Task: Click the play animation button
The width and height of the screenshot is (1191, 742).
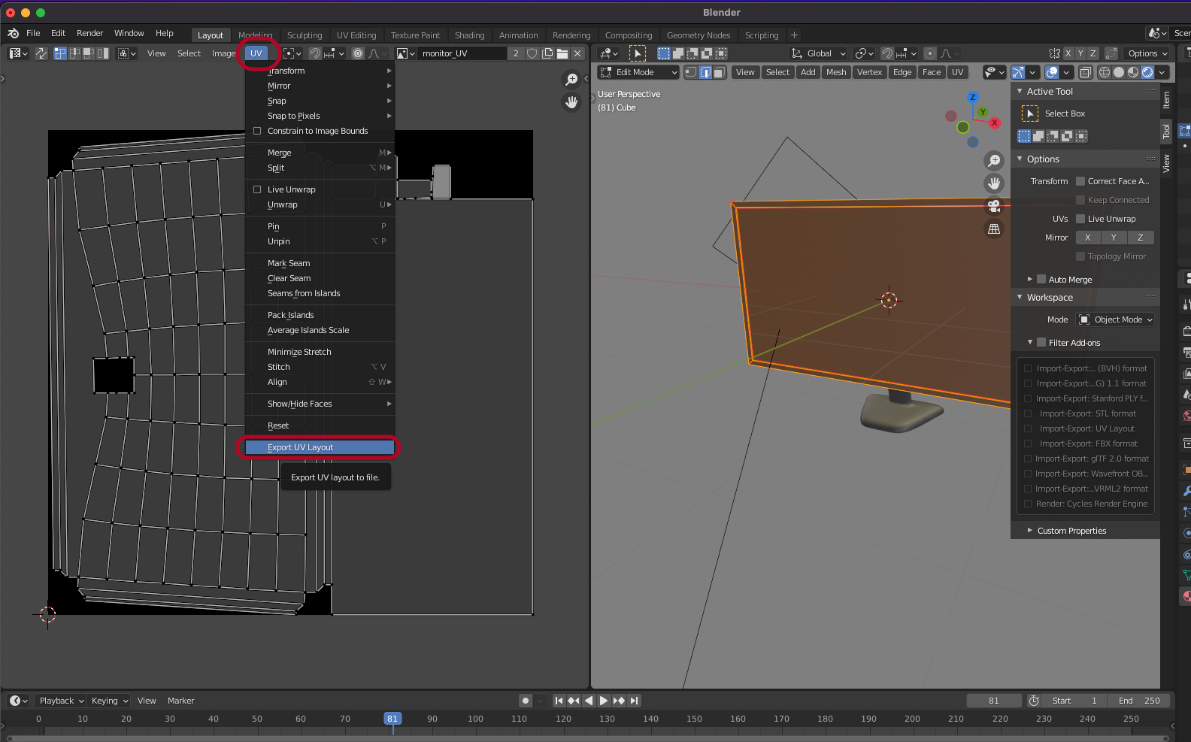Action: (x=604, y=701)
